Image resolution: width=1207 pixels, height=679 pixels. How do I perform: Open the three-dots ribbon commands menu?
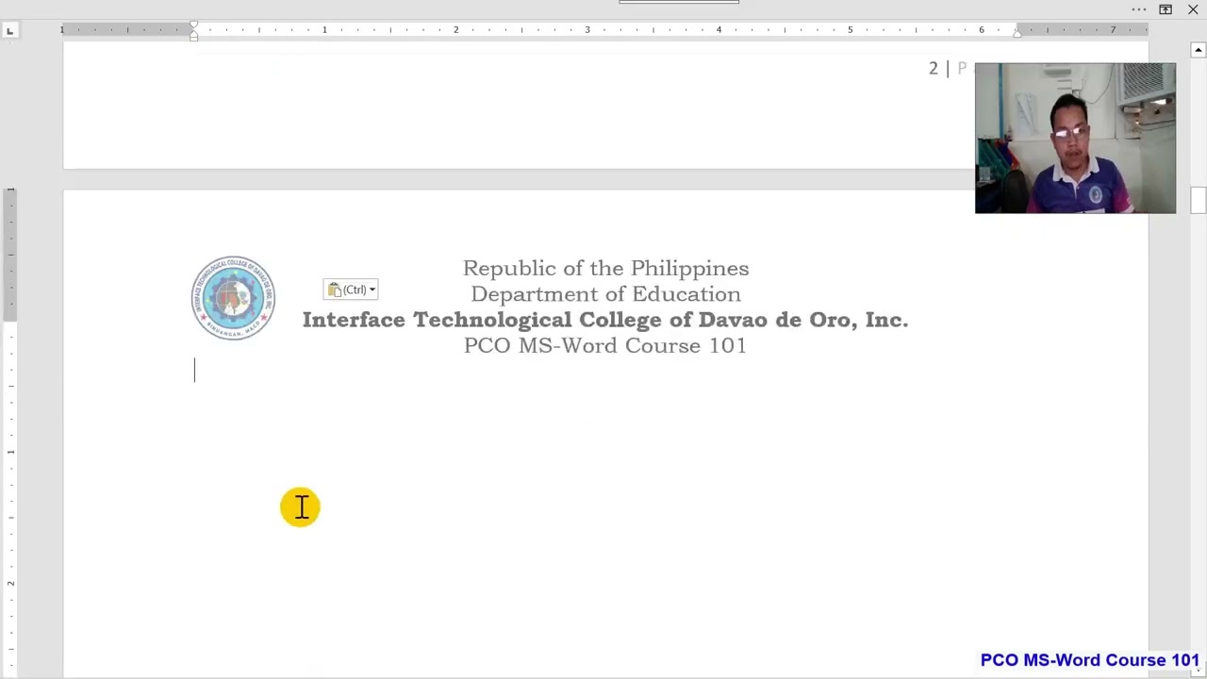coord(1139,9)
